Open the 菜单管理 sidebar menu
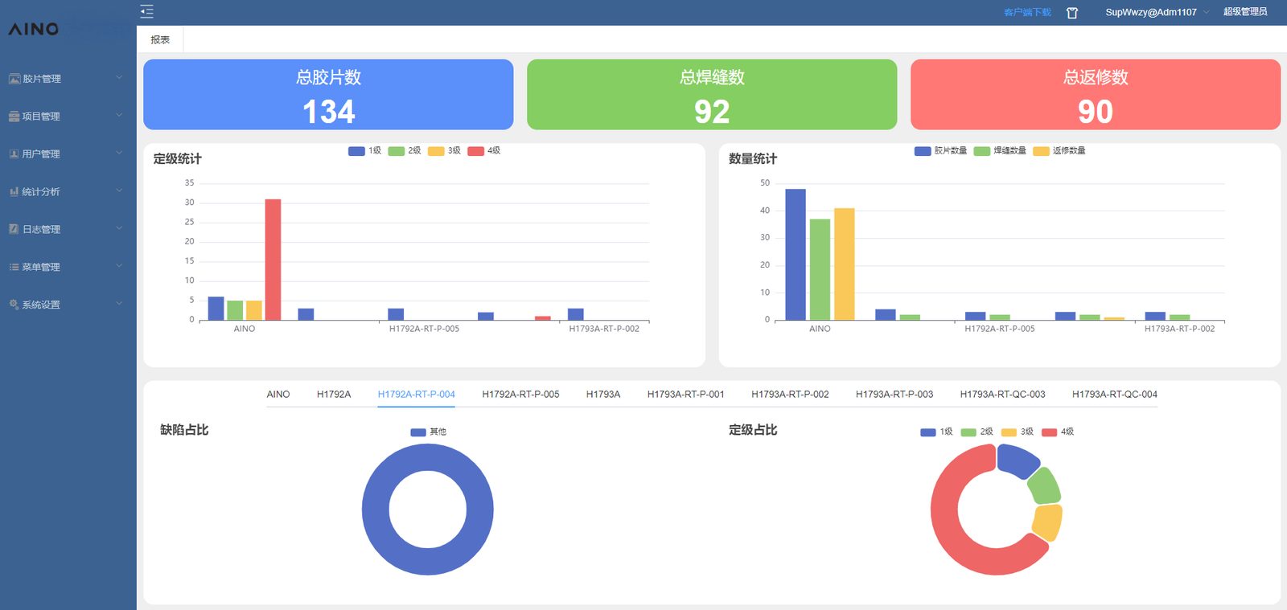Screen dimensions: 1287x610 pyautogui.click(x=68, y=267)
